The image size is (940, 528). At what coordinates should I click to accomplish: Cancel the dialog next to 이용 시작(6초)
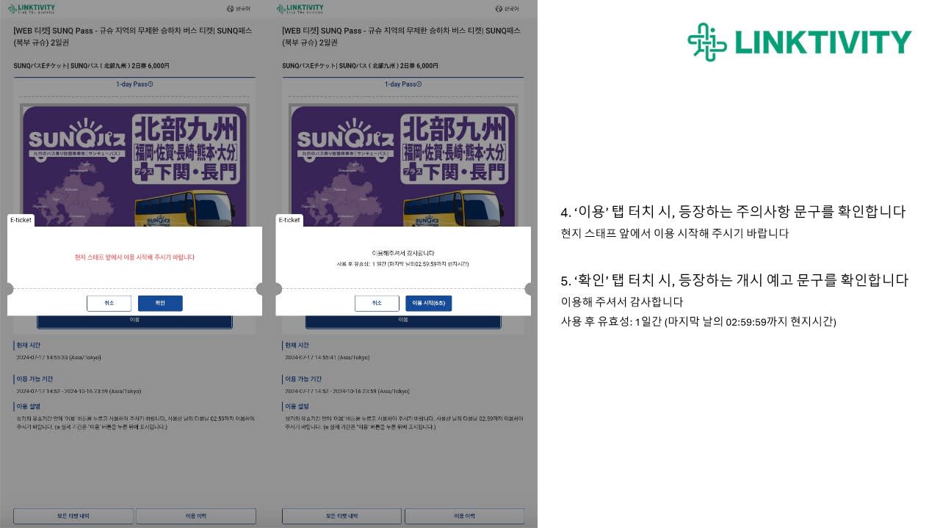(377, 303)
